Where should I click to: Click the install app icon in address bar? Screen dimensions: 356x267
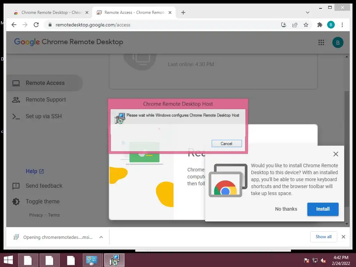pos(284,25)
